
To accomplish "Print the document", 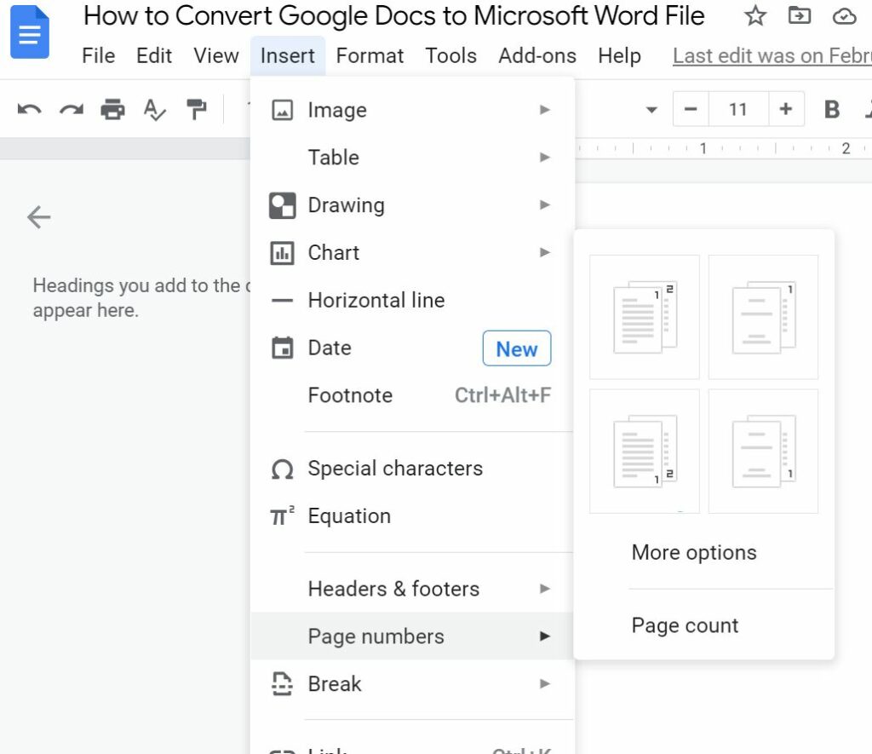I will [x=112, y=109].
